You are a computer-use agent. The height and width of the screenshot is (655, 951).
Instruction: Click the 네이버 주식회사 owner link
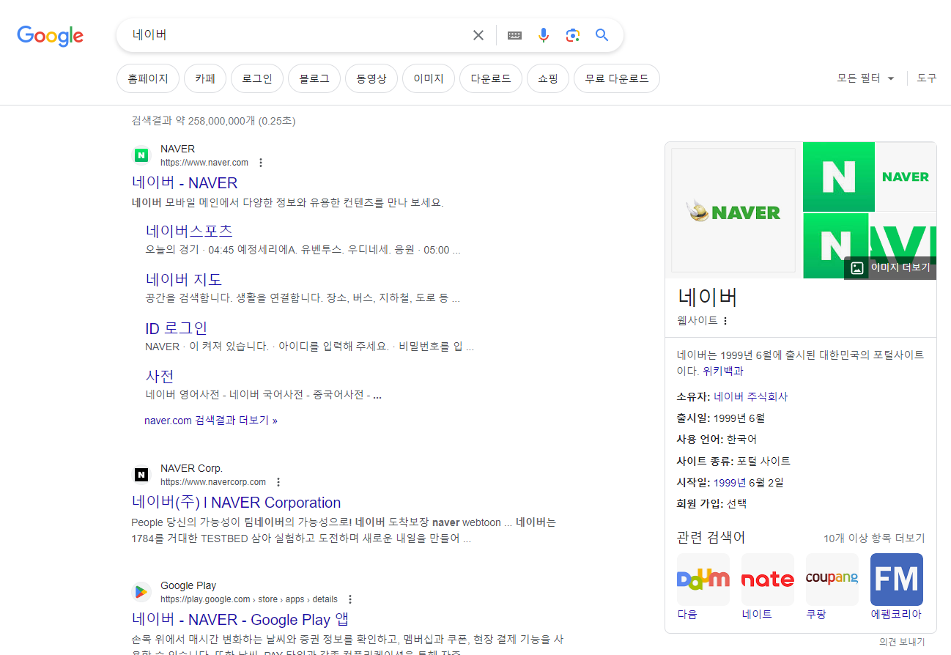tap(751, 396)
